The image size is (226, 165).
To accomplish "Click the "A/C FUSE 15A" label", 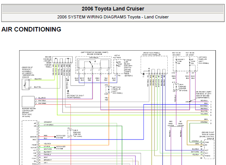I will [x=193, y=61].
